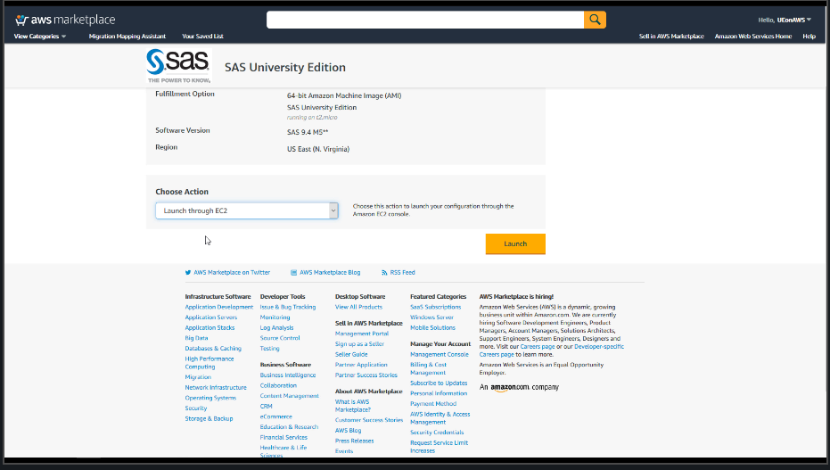
Task: Click the marketplace search input field
Action: coord(425,20)
